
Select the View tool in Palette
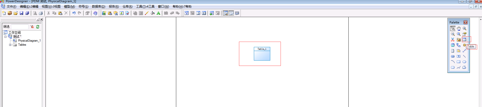pos(453,45)
